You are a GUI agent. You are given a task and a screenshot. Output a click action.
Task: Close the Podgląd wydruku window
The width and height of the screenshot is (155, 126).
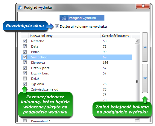[143, 6]
